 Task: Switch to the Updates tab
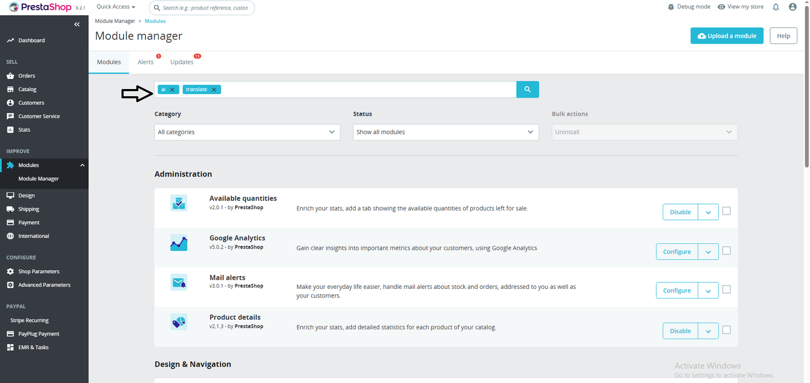[182, 62]
